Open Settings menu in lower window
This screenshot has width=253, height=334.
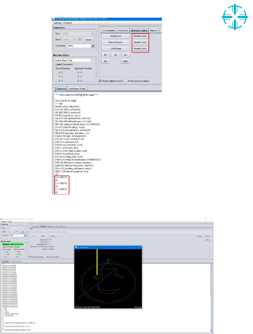point(4,222)
